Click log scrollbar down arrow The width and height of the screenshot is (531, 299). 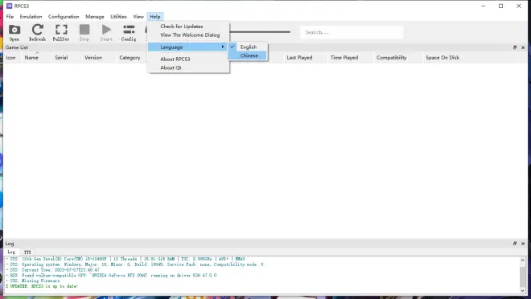coord(522,290)
